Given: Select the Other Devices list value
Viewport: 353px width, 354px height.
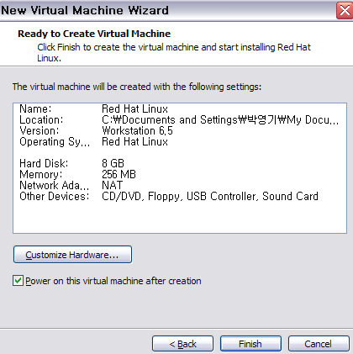Looking at the screenshot, I should (x=210, y=196).
